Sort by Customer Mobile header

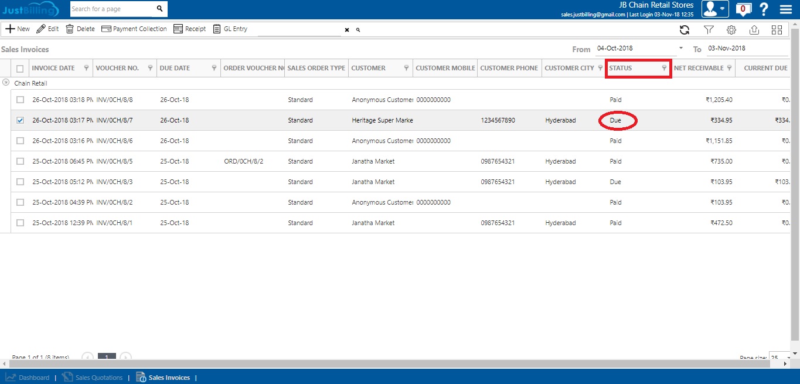point(445,68)
